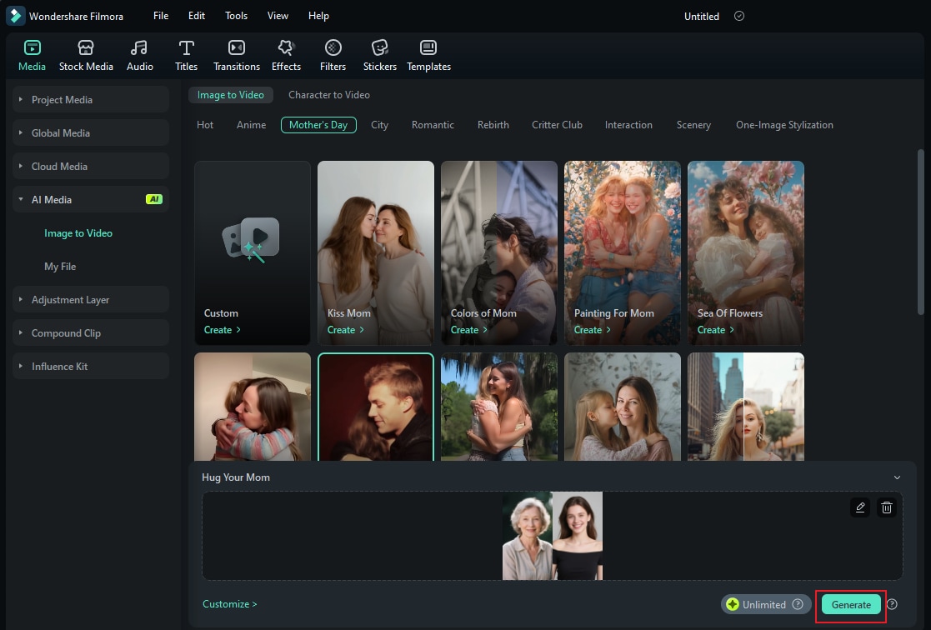Image resolution: width=931 pixels, height=630 pixels.
Task: Click the uploaded mother and daughter photo
Action: (553, 536)
